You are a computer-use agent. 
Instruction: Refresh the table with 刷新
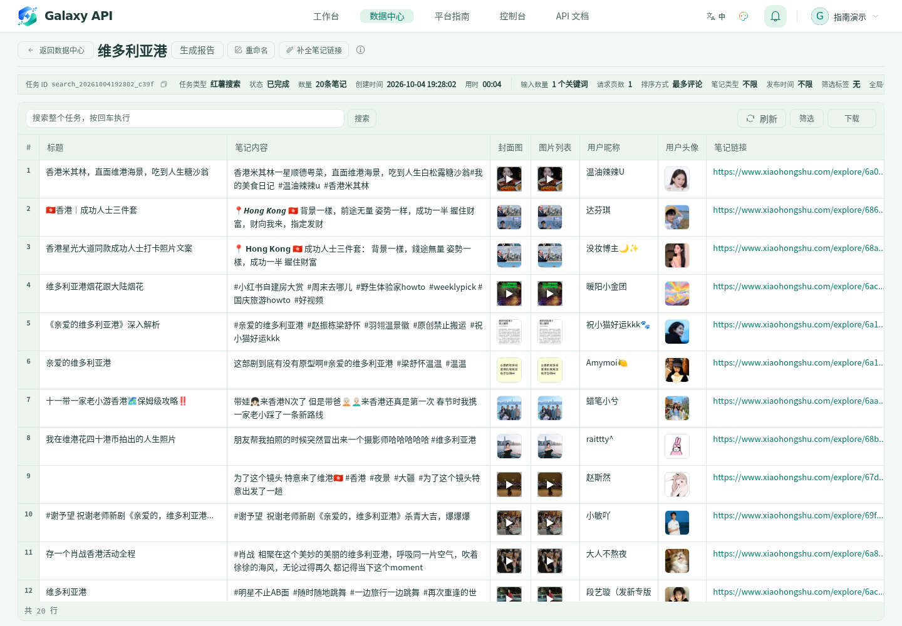click(762, 118)
